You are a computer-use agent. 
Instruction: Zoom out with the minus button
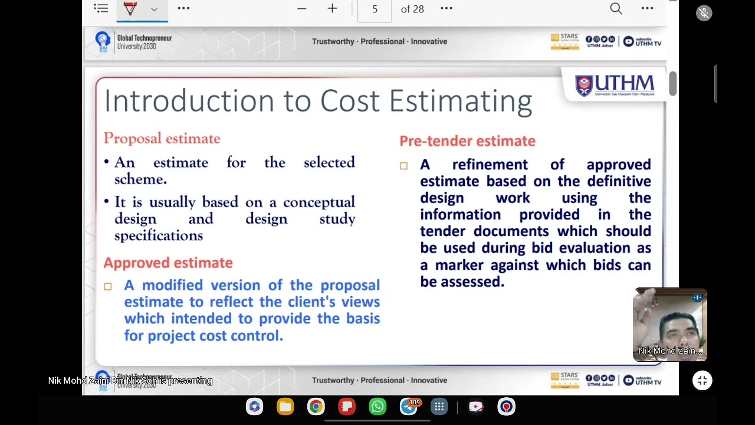(301, 9)
